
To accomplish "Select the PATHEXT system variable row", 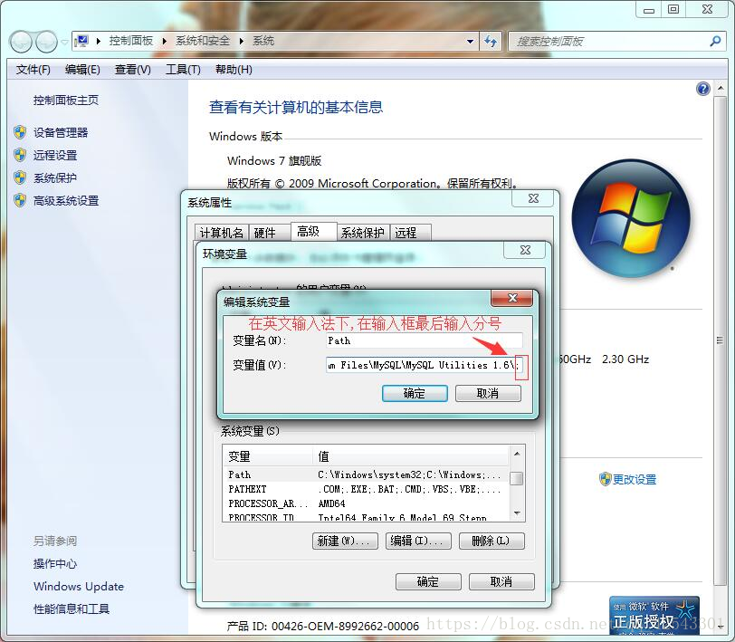I will [x=366, y=489].
